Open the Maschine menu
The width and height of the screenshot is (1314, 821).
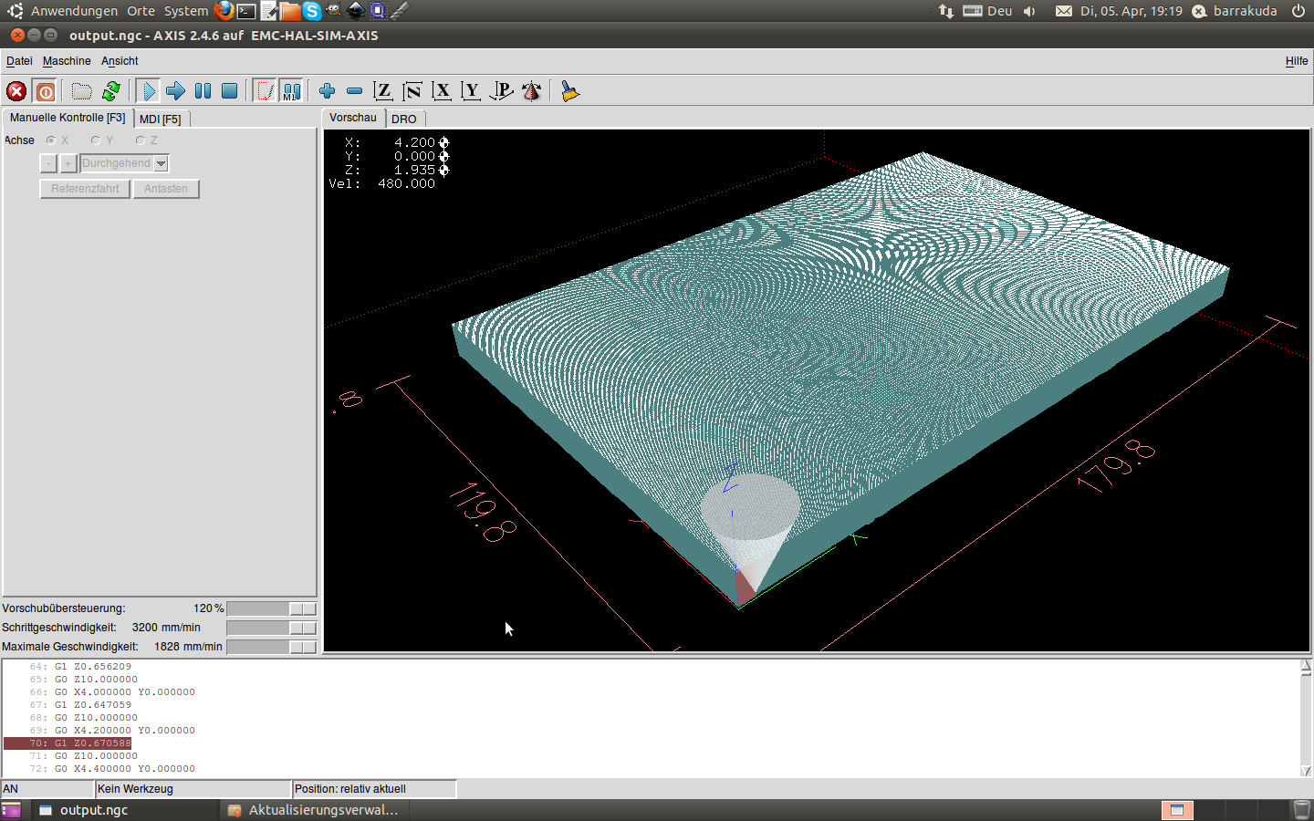click(x=67, y=61)
